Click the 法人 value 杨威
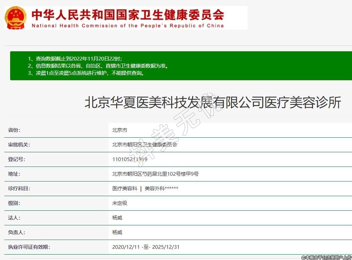The image size is (352, 260). coord(117,218)
